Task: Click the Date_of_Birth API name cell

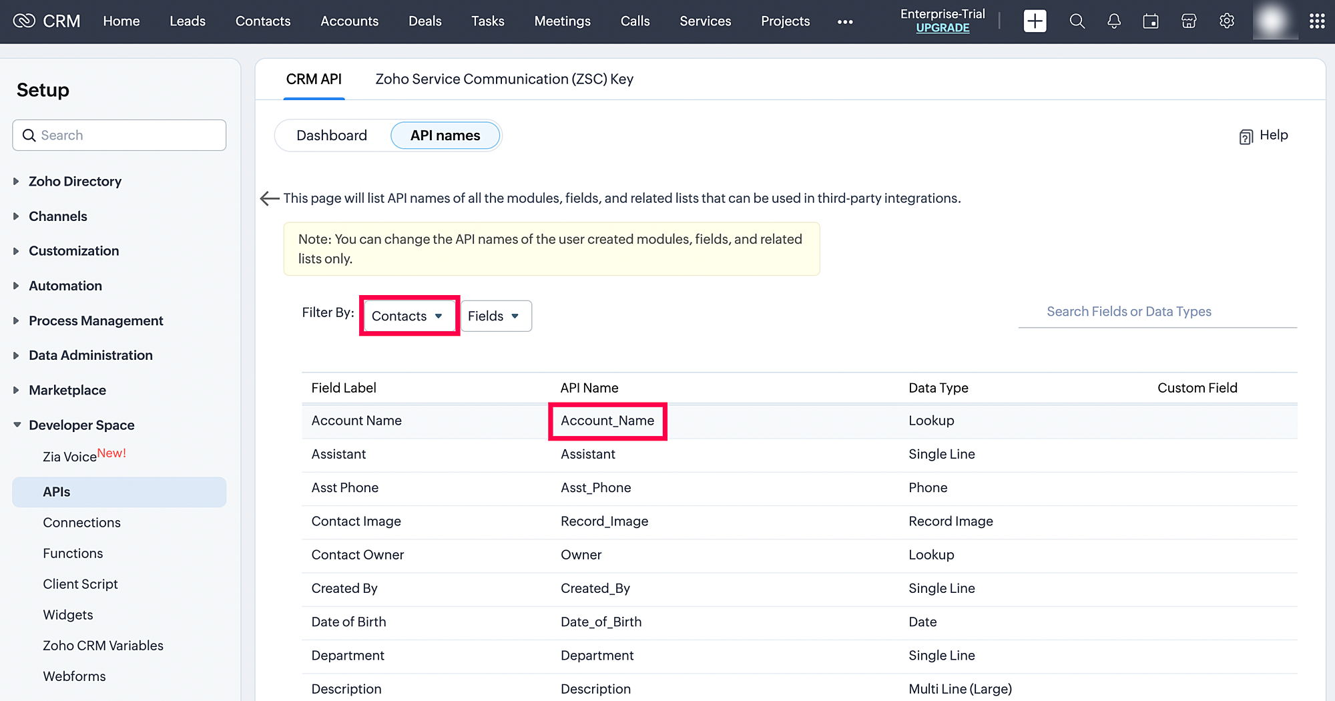Action: [601, 622]
